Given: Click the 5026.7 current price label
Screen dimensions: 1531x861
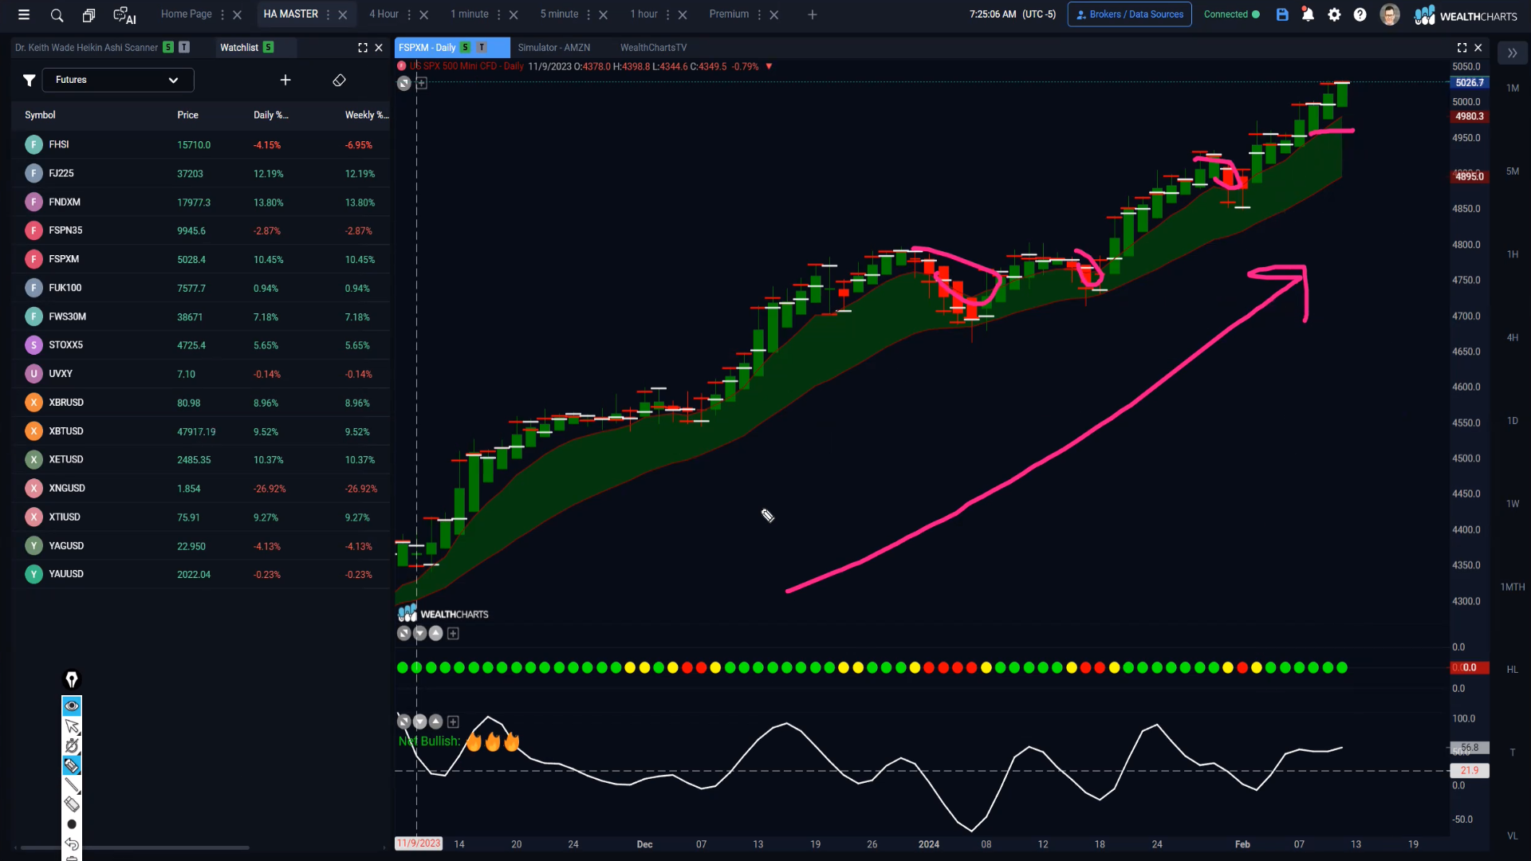Looking at the screenshot, I should [x=1470, y=82].
